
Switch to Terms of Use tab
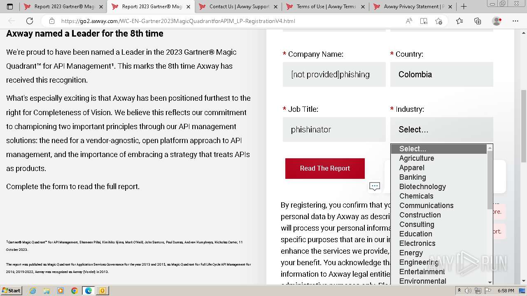tap(326, 7)
